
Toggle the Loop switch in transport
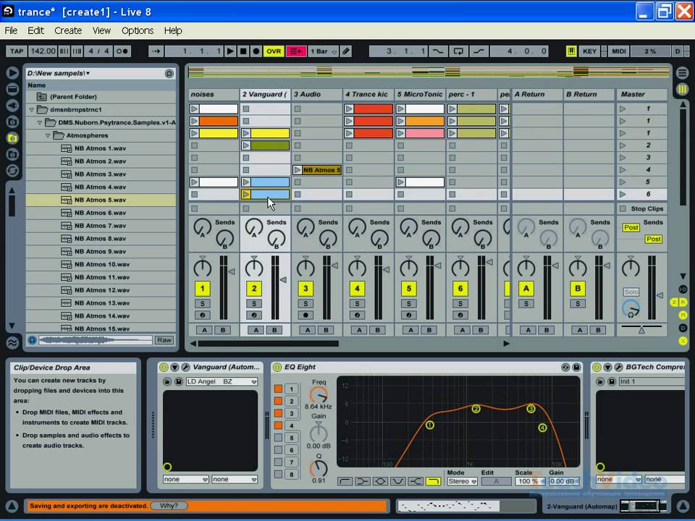tap(458, 51)
